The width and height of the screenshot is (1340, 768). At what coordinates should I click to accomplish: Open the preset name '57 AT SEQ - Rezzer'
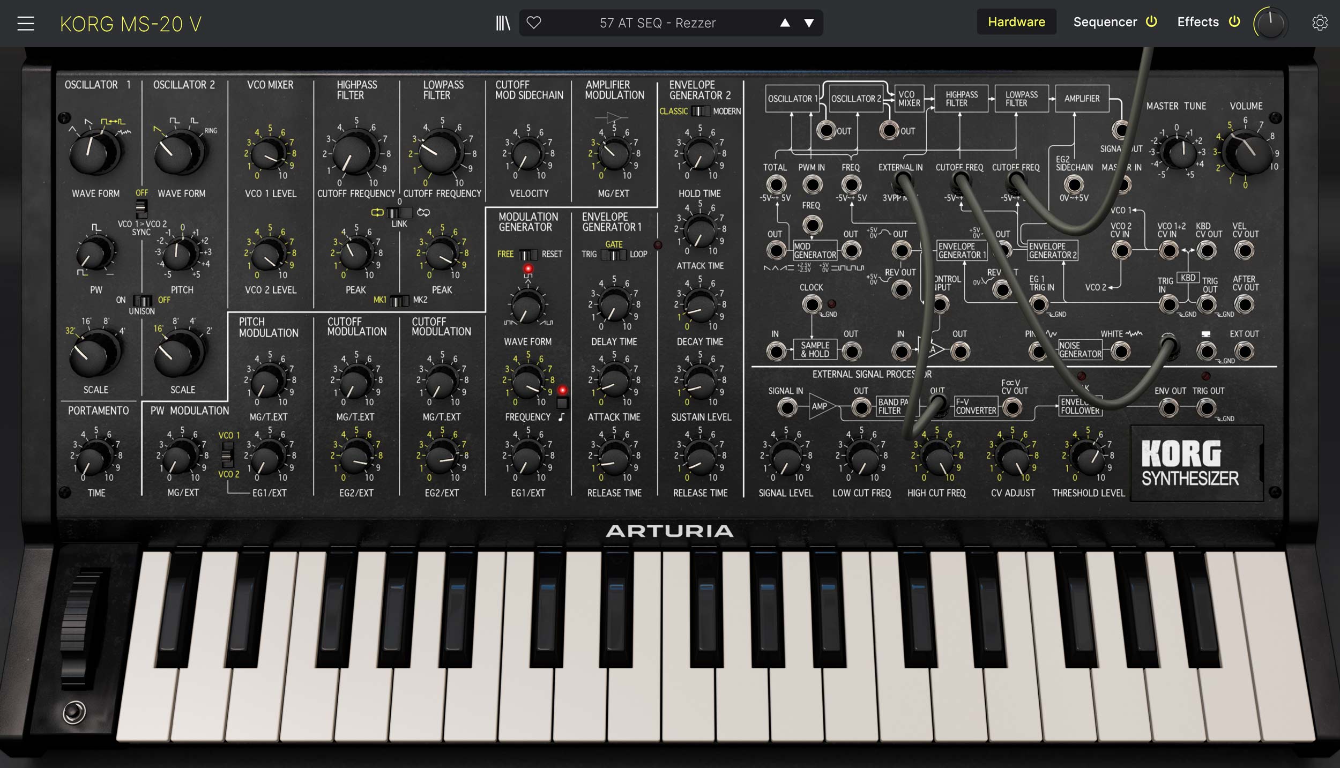(x=657, y=23)
